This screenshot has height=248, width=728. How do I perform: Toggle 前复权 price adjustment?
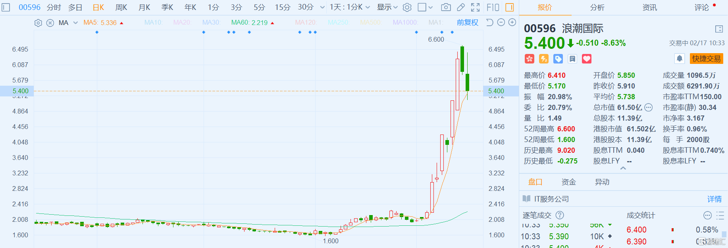(x=467, y=23)
